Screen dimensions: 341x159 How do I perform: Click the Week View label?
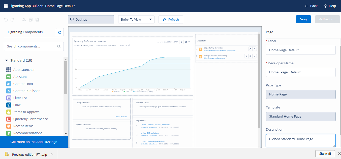[102, 41]
